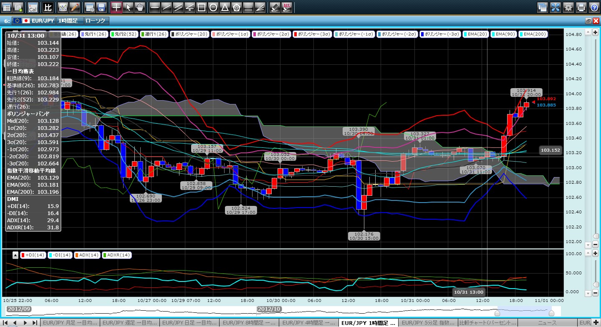This screenshot has height=327, width=601.
Task: Switch to the EUR/JPY 日足 tab
Action: pyautogui.click(x=188, y=323)
